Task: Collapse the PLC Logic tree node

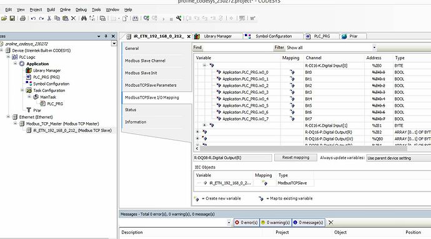Action: [8, 57]
